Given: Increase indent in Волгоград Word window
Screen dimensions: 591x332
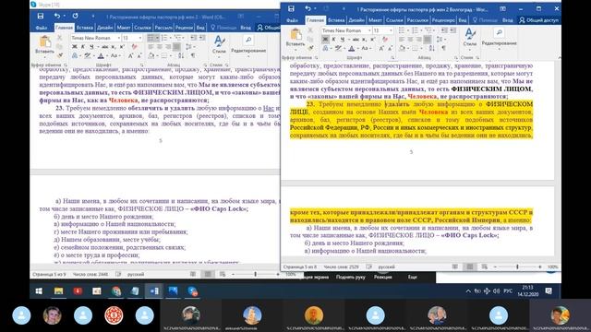Looking at the screenshot, I should [x=452, y=30].
